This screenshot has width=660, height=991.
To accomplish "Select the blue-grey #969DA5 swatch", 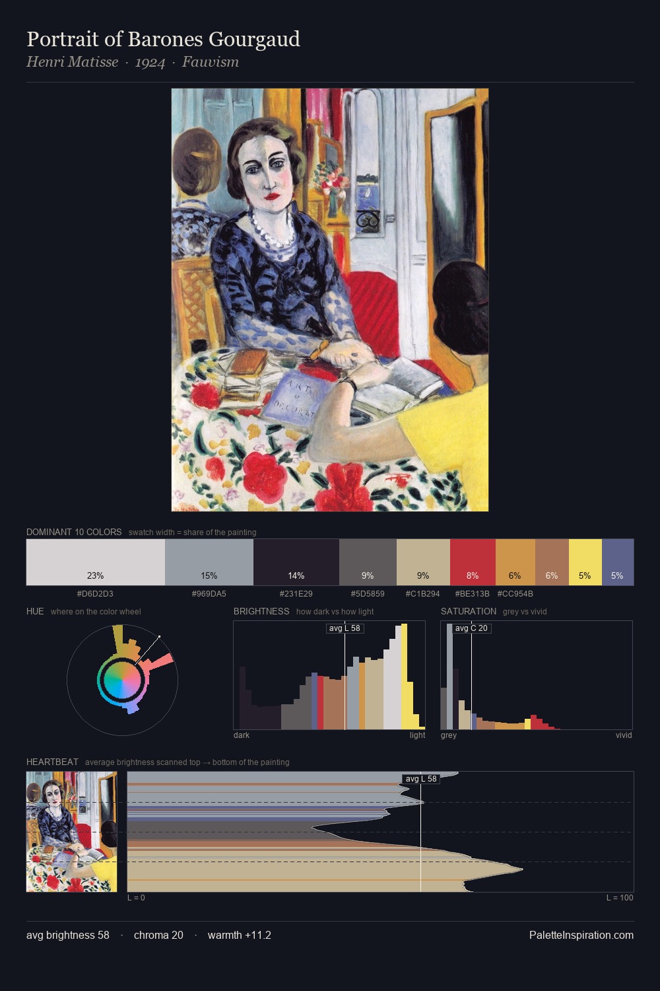I will click(209, 562).
